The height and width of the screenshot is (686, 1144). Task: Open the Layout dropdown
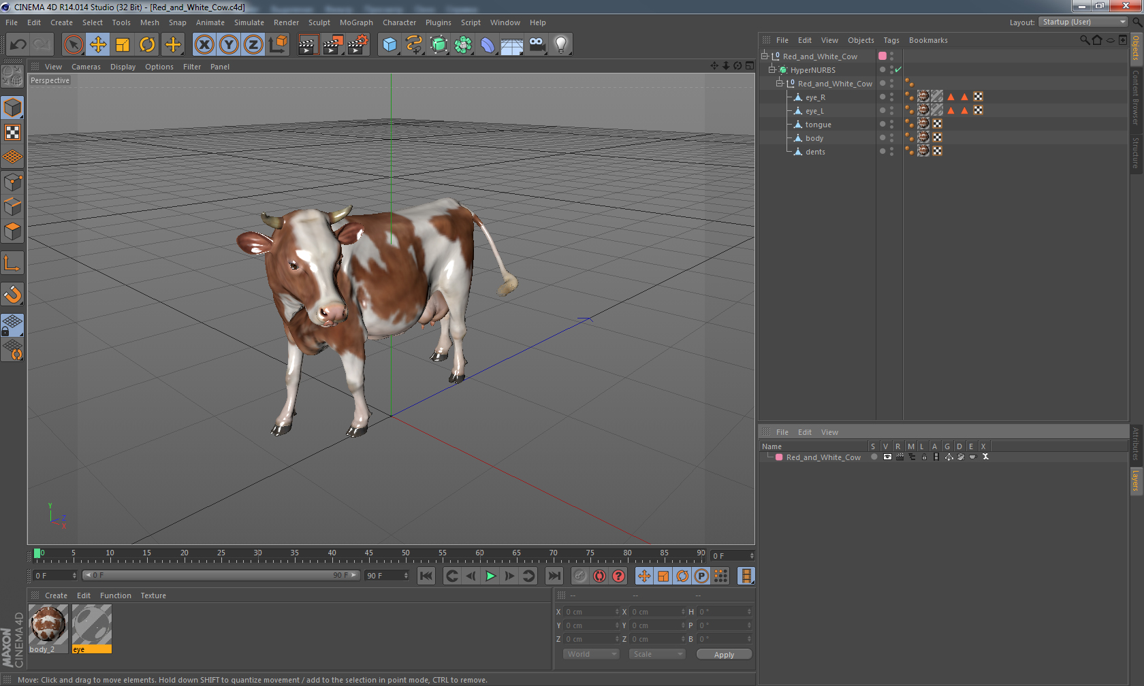tap(1083, 22)
